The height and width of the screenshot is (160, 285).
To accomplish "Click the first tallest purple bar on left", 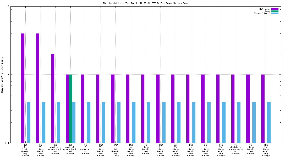I will [23, 88].
